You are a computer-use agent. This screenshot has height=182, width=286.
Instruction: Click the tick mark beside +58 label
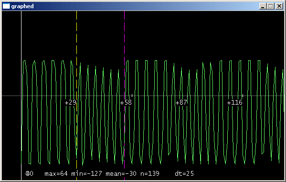[x=132, y=95]
